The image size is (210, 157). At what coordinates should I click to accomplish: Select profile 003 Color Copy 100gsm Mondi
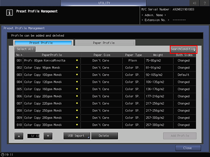[x=105, y=75]
